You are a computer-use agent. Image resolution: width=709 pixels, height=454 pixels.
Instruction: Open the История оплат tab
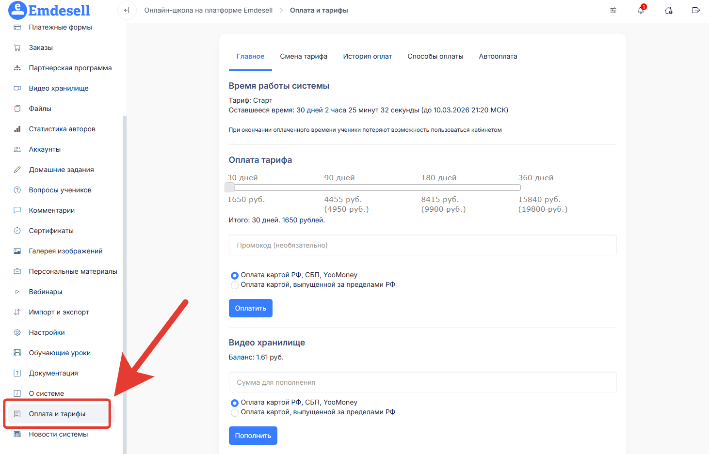[367, 56]
